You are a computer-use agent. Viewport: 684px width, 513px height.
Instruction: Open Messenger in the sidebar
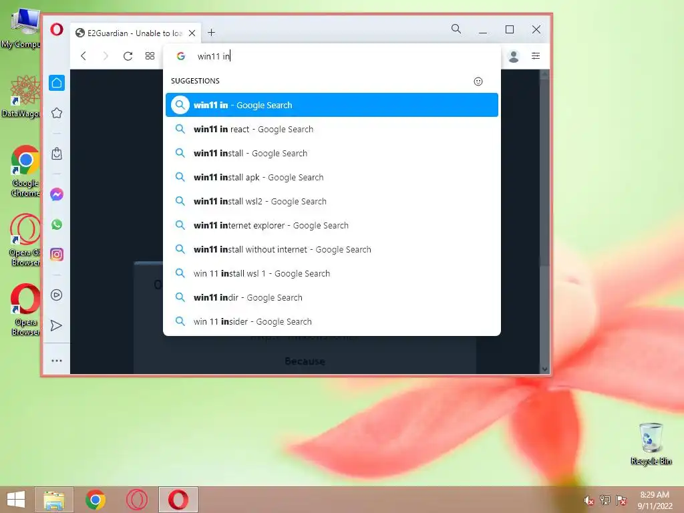pyautogui.click(x=57, y=194)
